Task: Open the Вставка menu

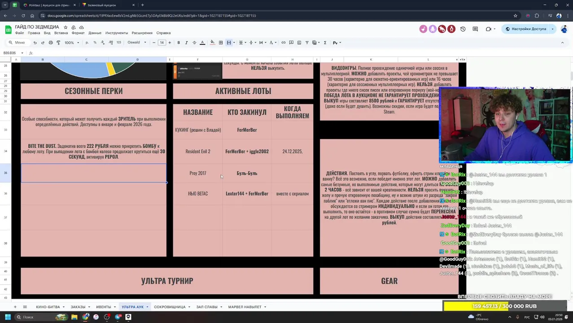Action: pos(61,33)
